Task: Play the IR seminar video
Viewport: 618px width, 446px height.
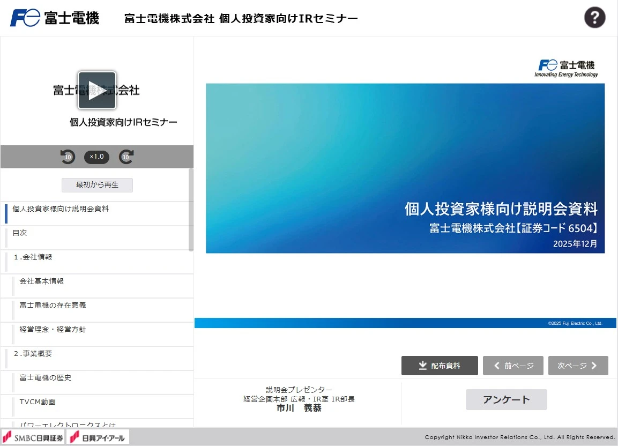Action: pyautogui.click(x=96, y=91)
